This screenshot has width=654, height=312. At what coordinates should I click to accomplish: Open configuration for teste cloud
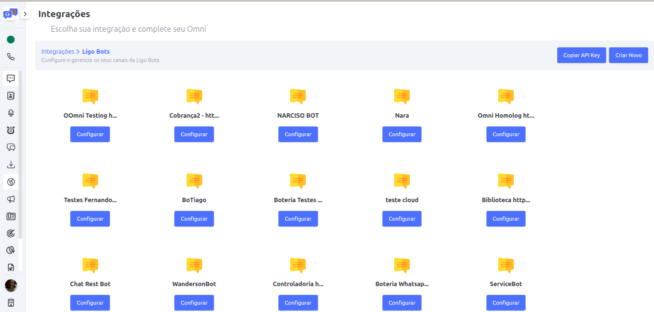click(x=401, y=219)
